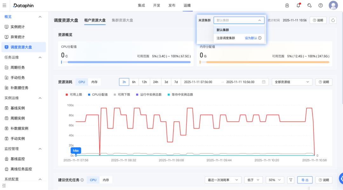
Task: Select the 3h time range option
Action: coord(124,82)
